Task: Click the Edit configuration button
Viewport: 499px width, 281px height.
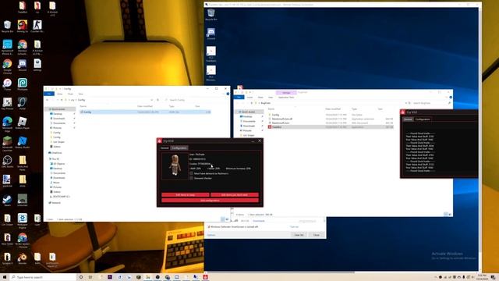Action: [x=210, y=201]
